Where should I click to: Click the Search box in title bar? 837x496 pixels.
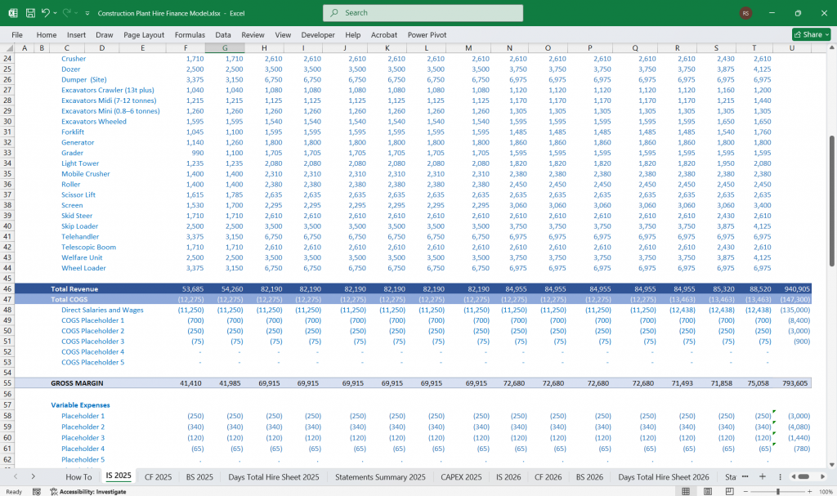(422, 13)
